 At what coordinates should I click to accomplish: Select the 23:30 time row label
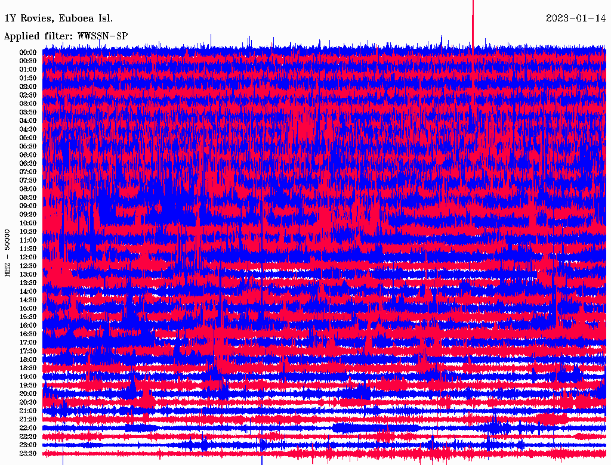tap(27, 453)
